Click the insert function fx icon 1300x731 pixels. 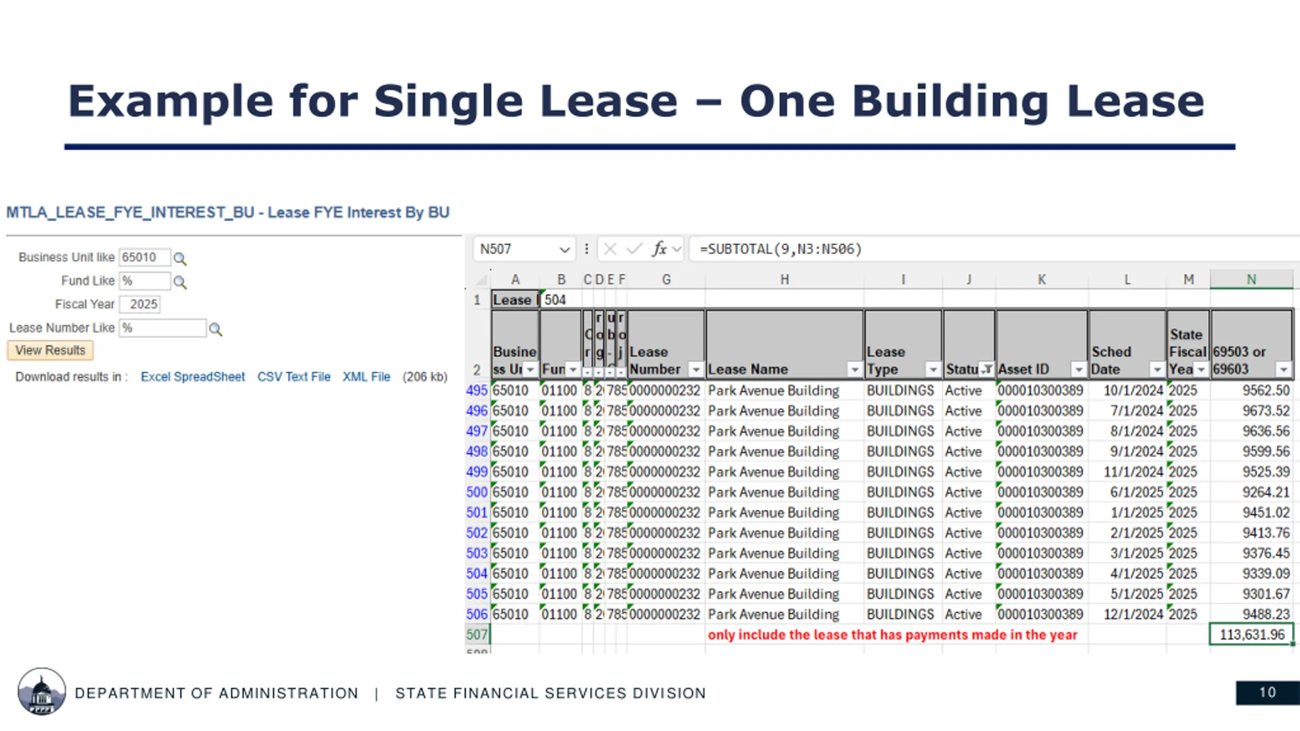pyautogui.click(x=659, y=249)
